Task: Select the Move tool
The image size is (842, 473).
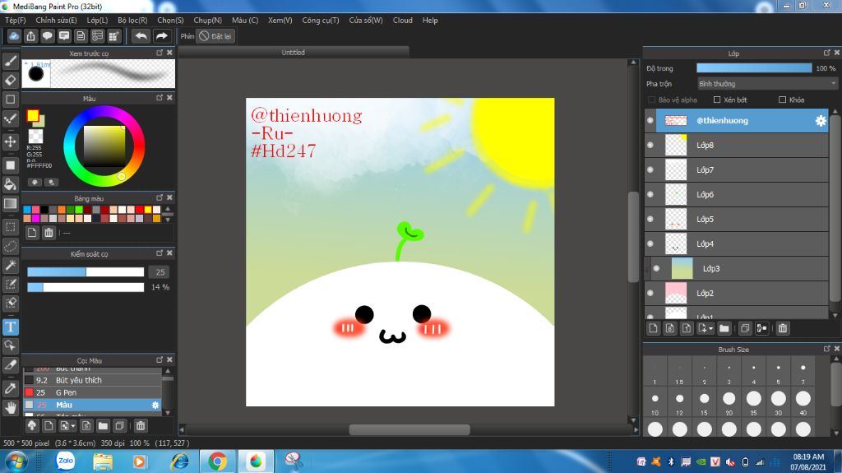Action: 10,141
